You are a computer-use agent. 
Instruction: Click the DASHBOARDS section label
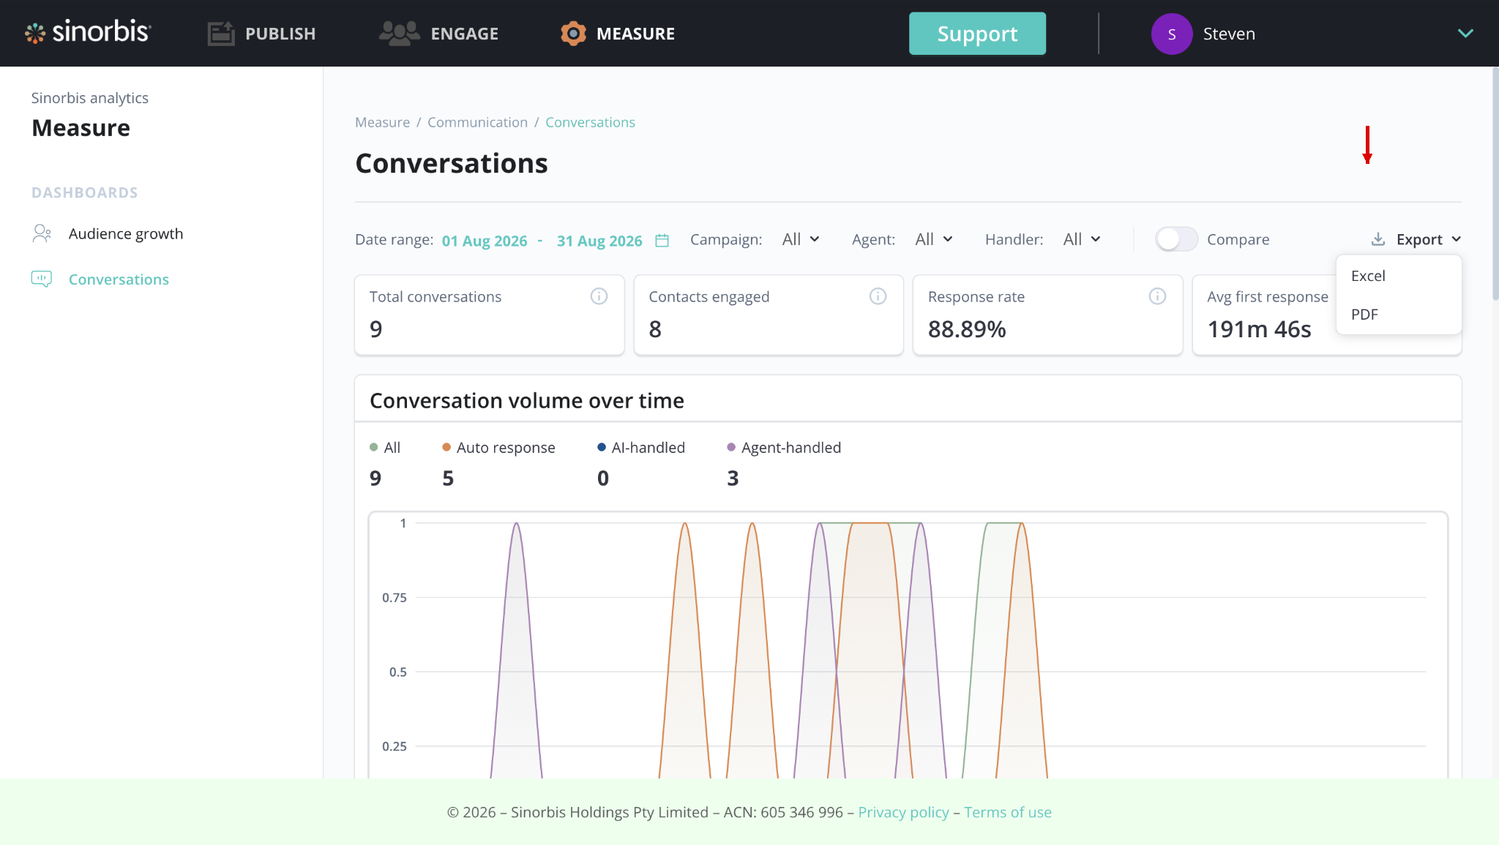click(x=85, y=192)
